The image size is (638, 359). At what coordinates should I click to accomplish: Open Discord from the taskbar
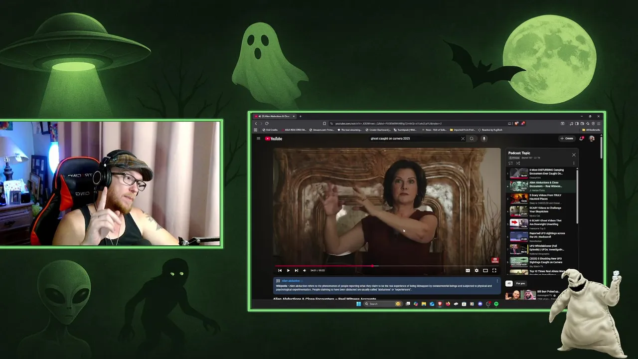coord(480,304)
